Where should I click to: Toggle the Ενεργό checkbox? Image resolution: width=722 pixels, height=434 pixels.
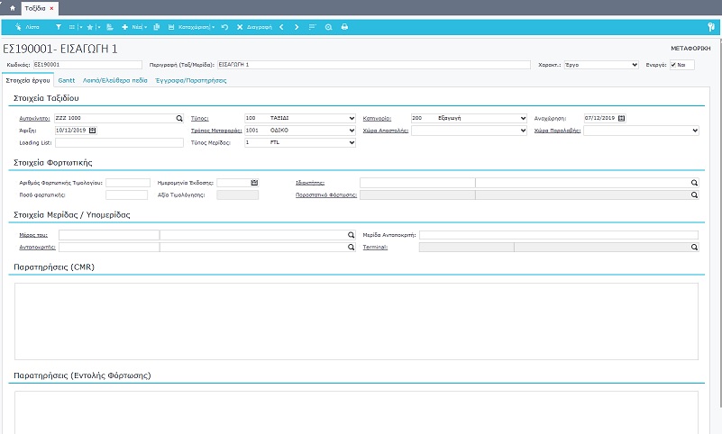pyautogui.click(x=673, y=65)
